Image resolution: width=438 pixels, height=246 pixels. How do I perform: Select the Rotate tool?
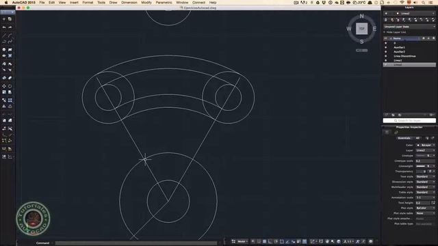pos(10,86)
